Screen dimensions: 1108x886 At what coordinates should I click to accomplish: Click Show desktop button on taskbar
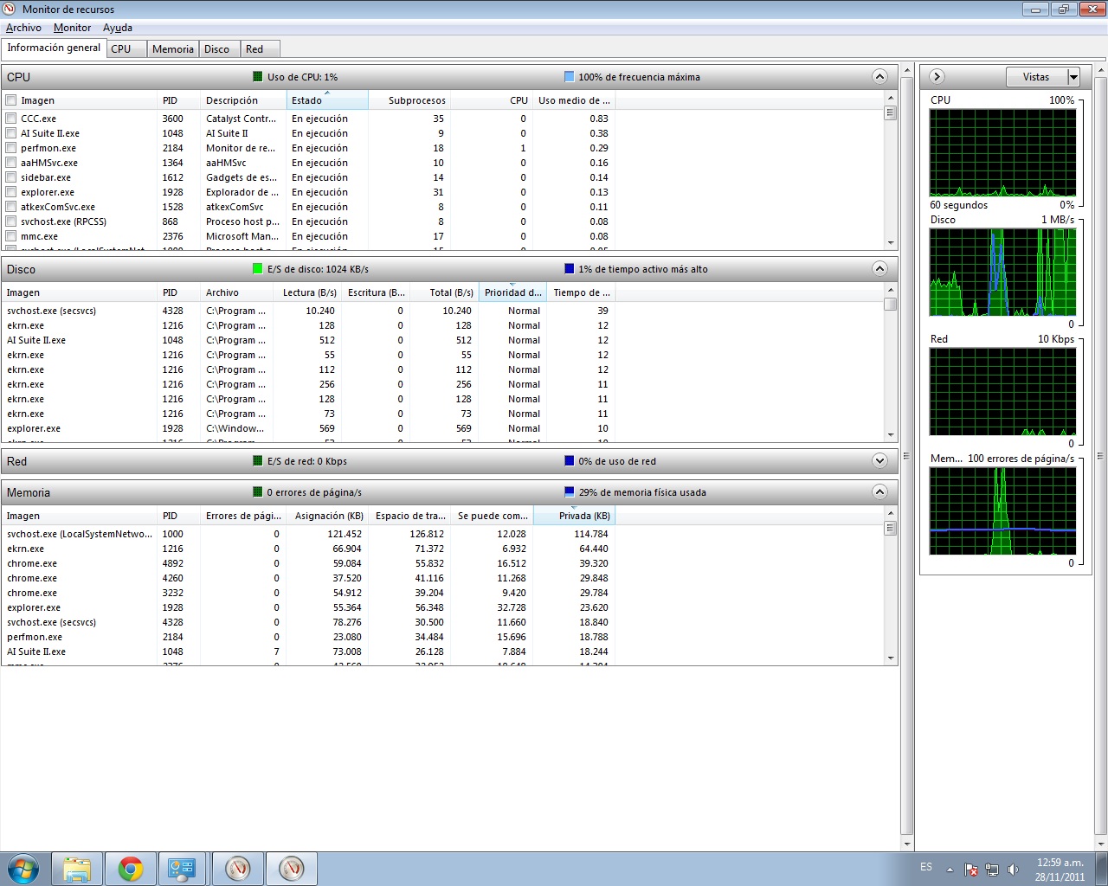coord(1101,870)
